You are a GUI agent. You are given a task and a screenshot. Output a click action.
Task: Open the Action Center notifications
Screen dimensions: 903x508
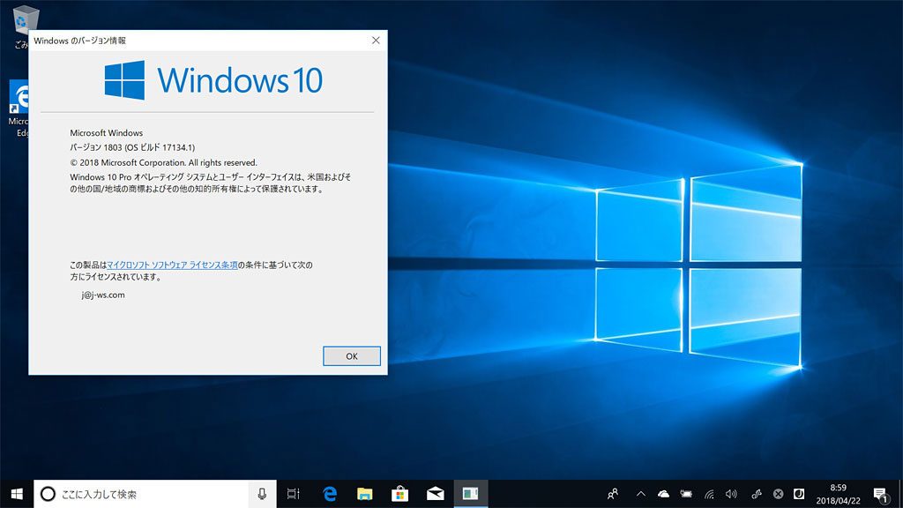[x=879, y=494]
